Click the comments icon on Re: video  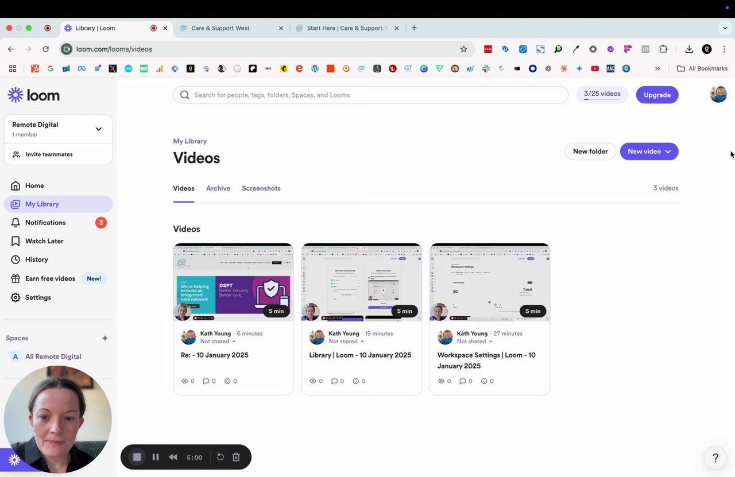[x=206, y=381]
